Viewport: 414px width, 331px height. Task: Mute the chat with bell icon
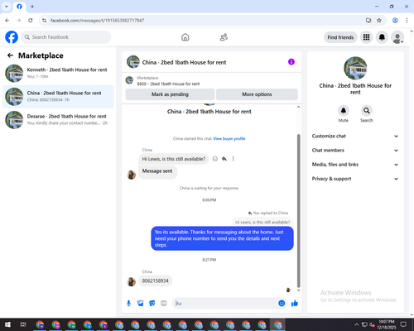pyautogui.click(x=344, y=111)
